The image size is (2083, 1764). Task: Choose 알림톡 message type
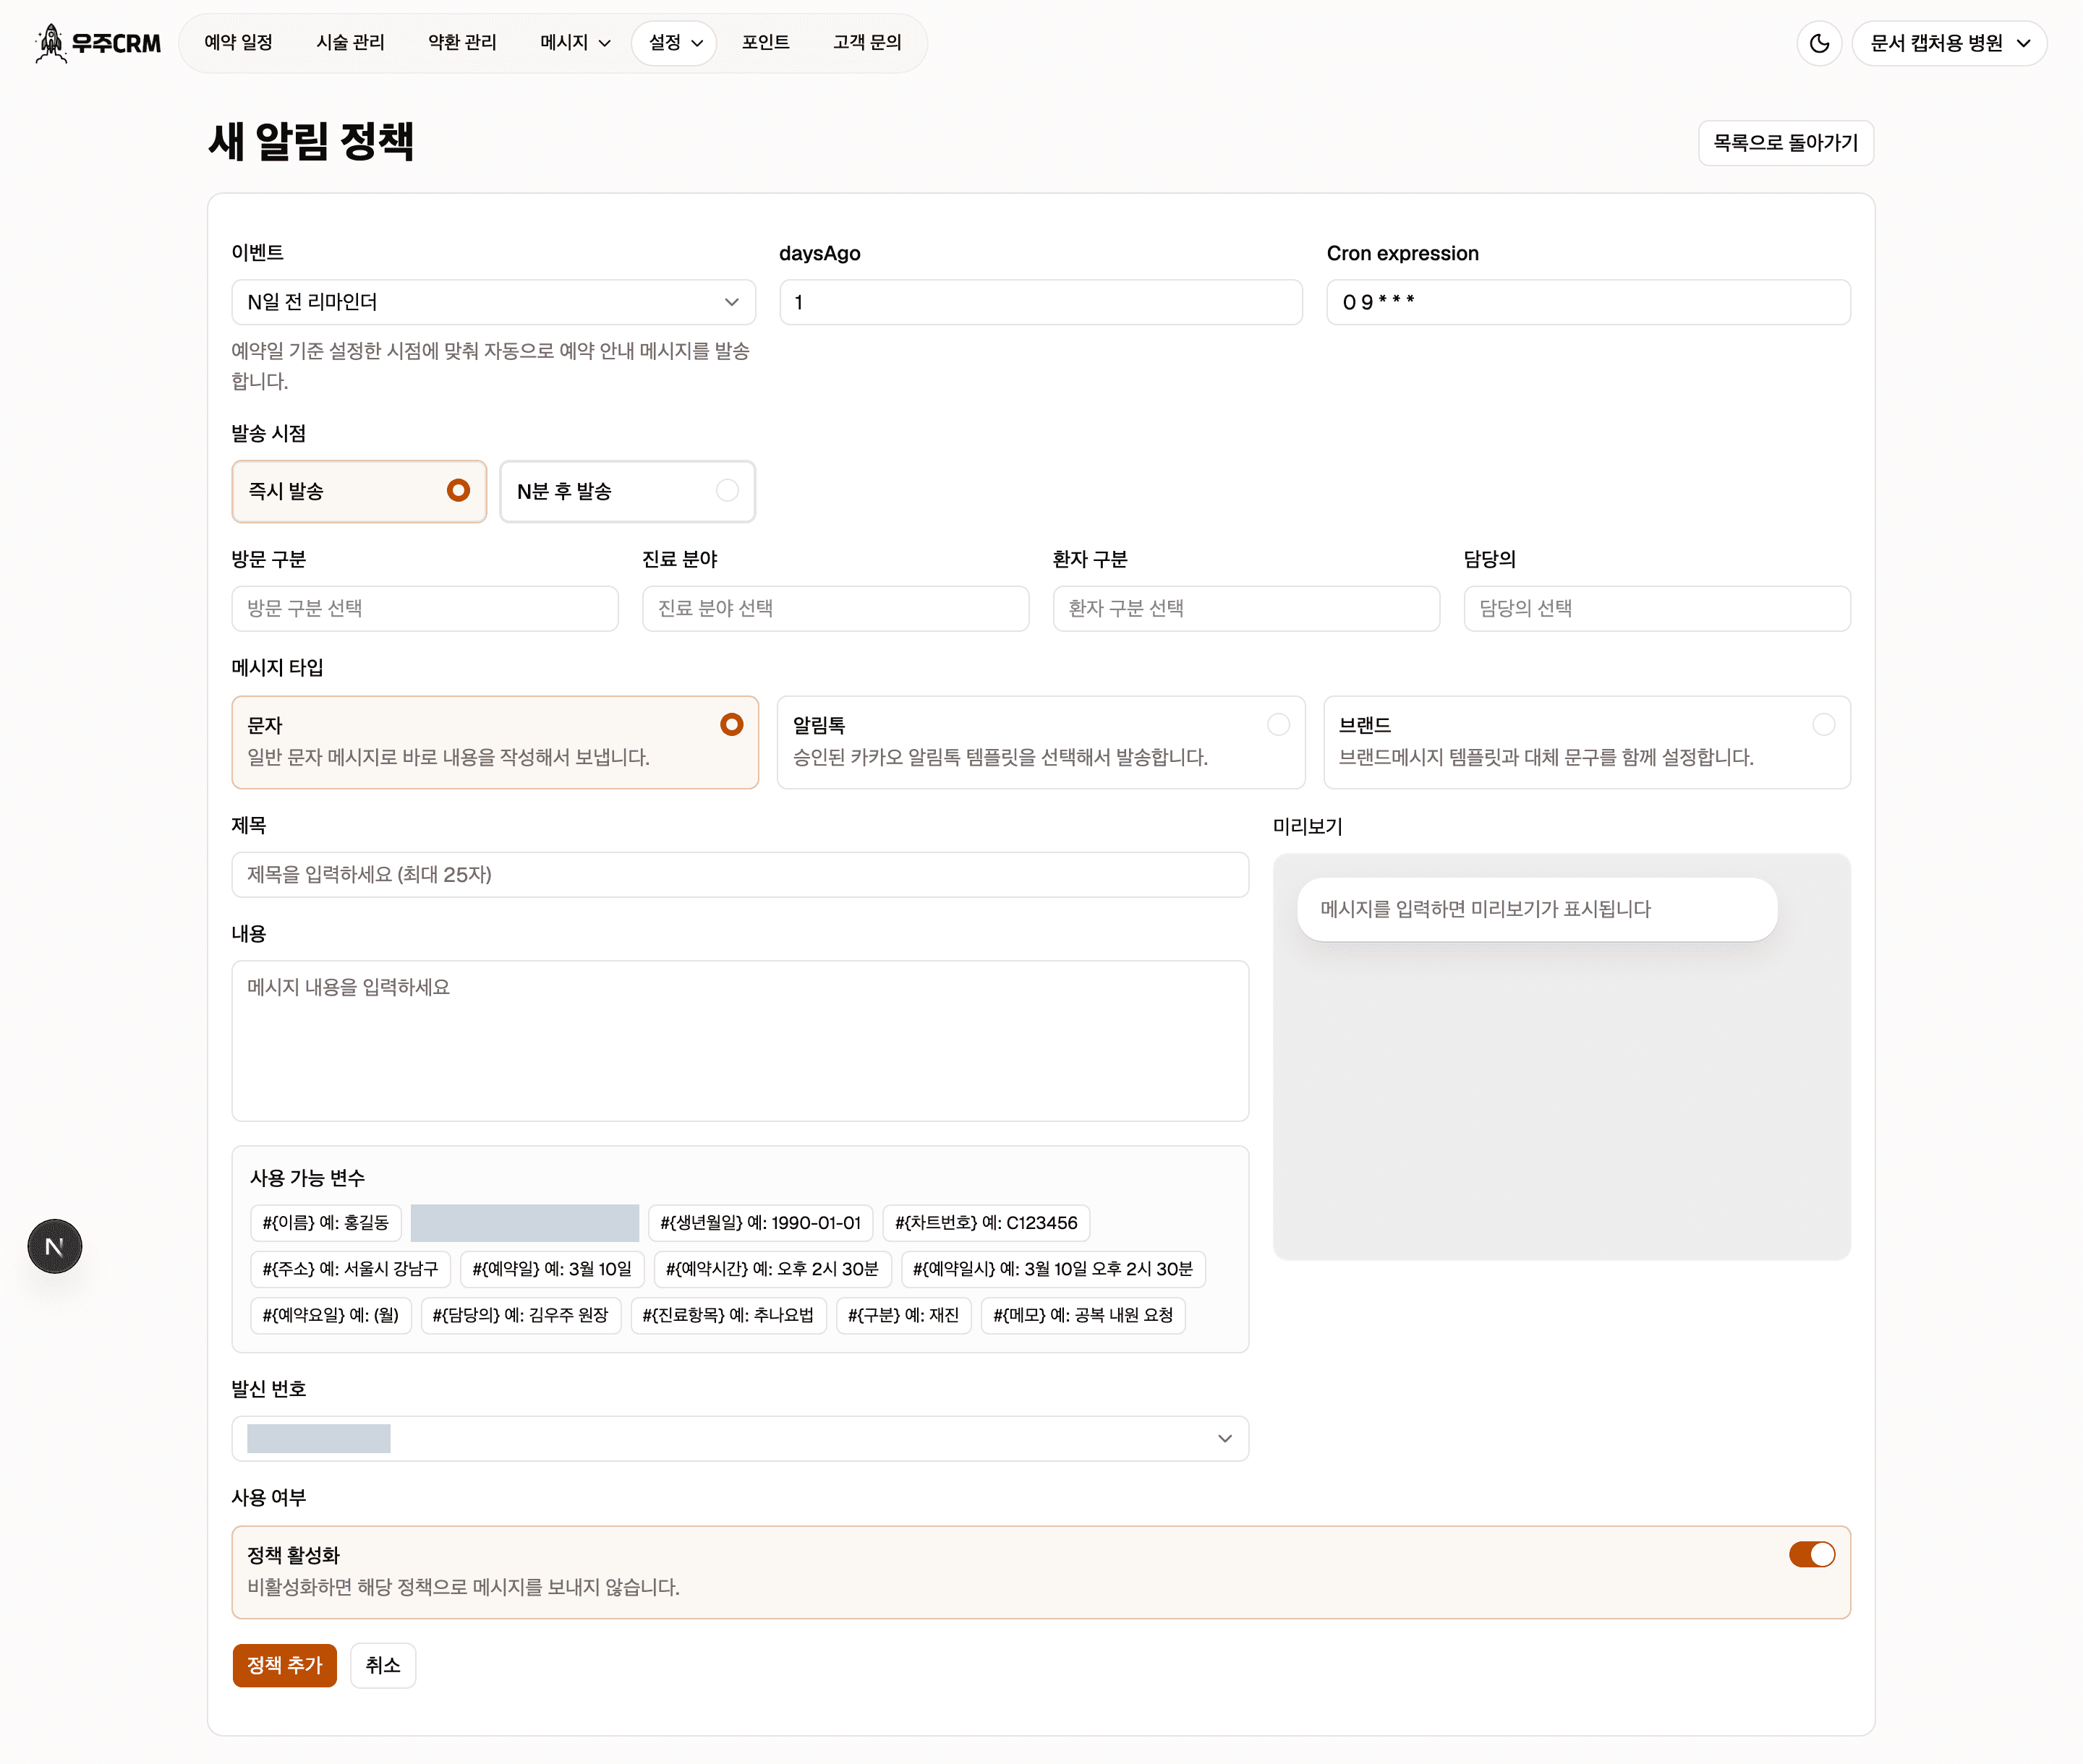point(1041,742)
